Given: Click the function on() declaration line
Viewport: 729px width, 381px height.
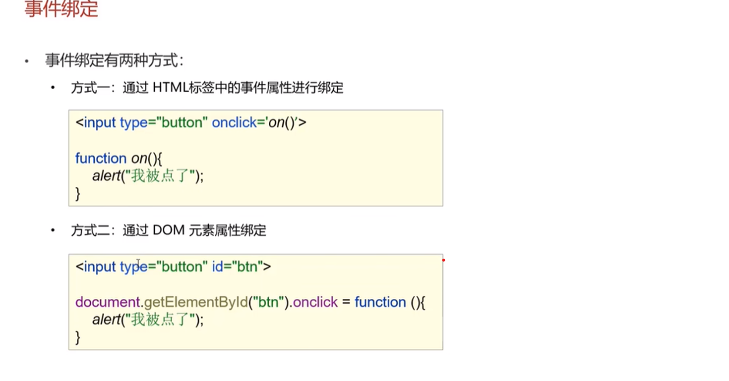Looking at the screenshot, I should pyautogui.click(x=119, y=159).
